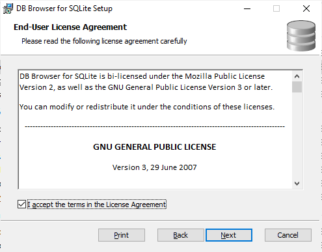Click the license scrollbar down arrow
Viewport: 322px width, 252px height.
(x=297, y=184)
